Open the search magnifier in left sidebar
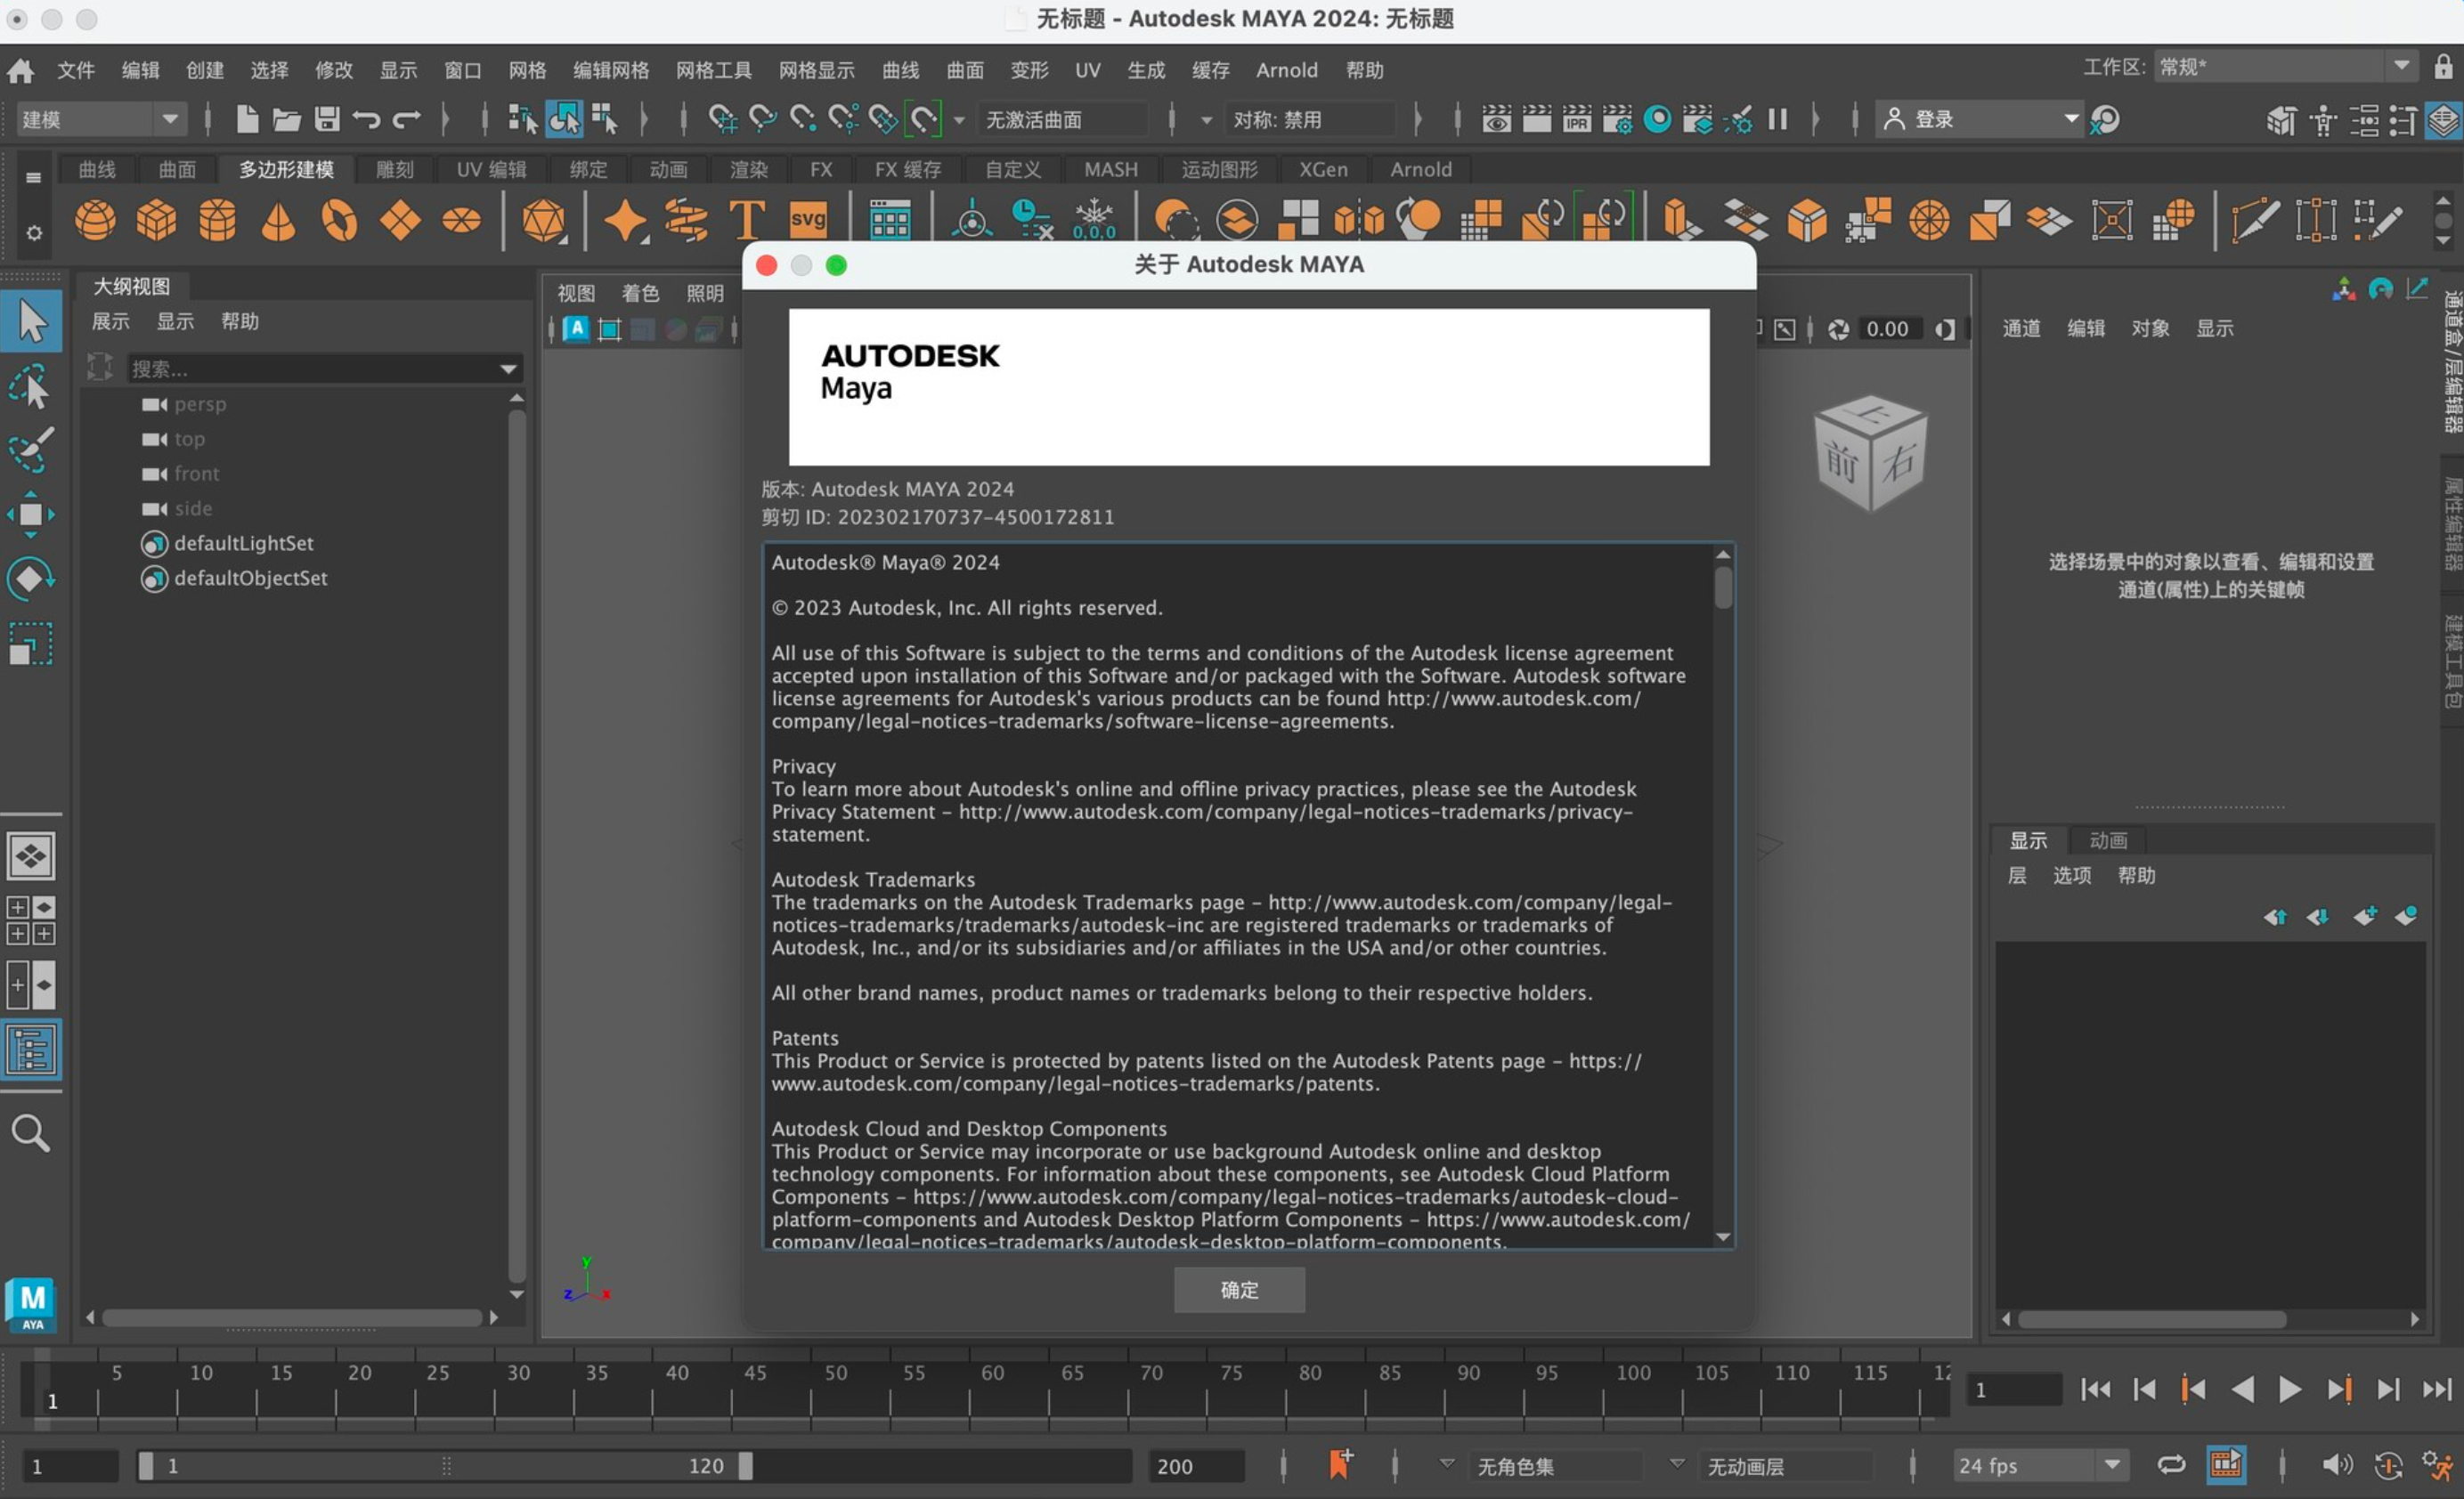Image resolution: width=2464 pixels, height=1499 pixels. click(30, 1133)
